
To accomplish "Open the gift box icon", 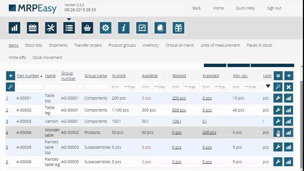I will pyautogui.click(x=178, y=28).
